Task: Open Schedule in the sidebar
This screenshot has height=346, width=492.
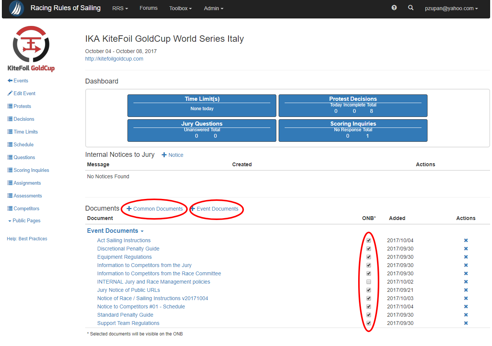Action: pyautogui.click(x=20, y=145)
